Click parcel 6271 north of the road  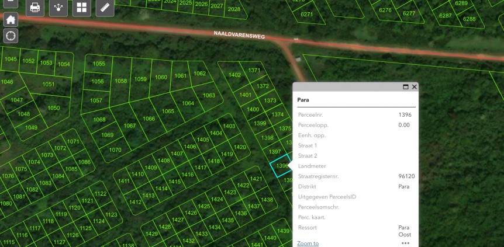(x=306, y=13)
